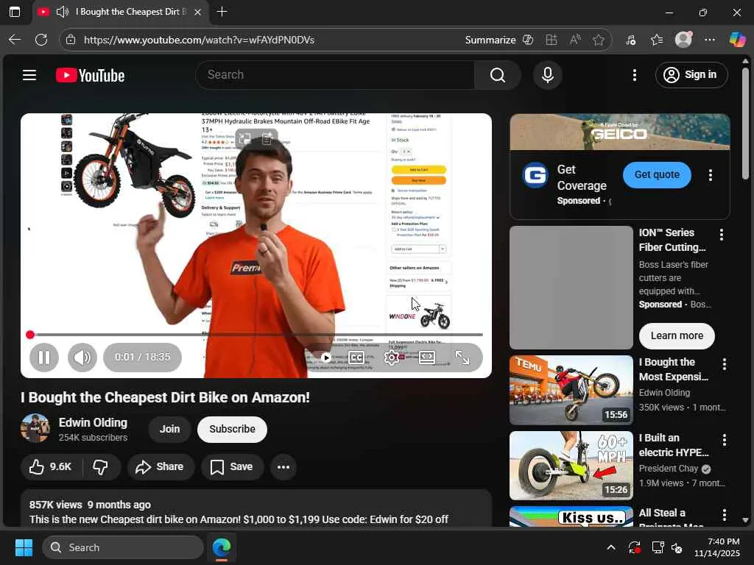Screen dimensions: 754x565
Task: Open the ION Series Fiber Cutting ad title
Action: tap(672, 240)
